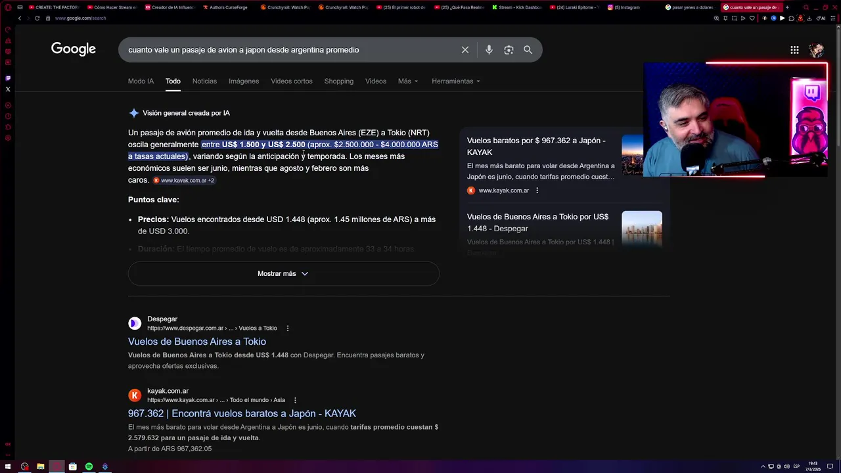
Task: Open X (Twitter) in the Opera GX sidebar
Action: (8, 89)
